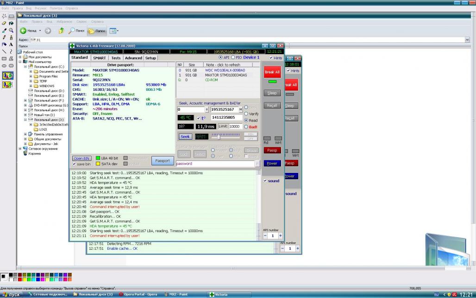476x298 pixels.
Task: Select the Airbrush spray tool
Action: (x=4, y=44)
